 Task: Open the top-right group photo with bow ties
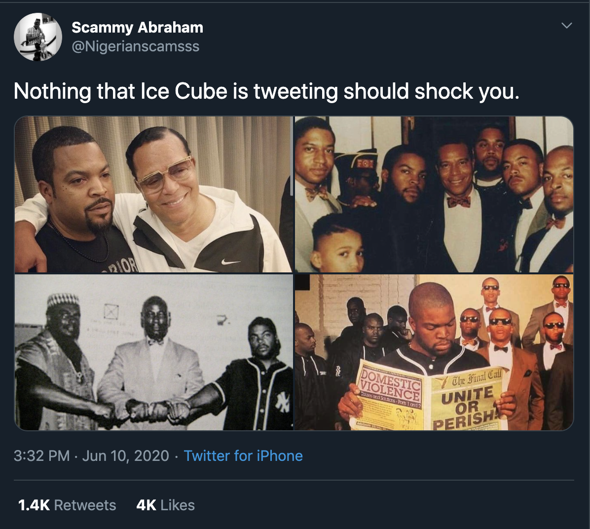click(x=434, y=194)
